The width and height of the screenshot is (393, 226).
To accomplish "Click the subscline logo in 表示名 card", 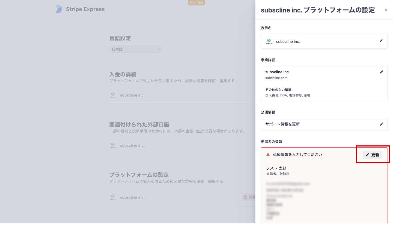I will tap(269, 41).
